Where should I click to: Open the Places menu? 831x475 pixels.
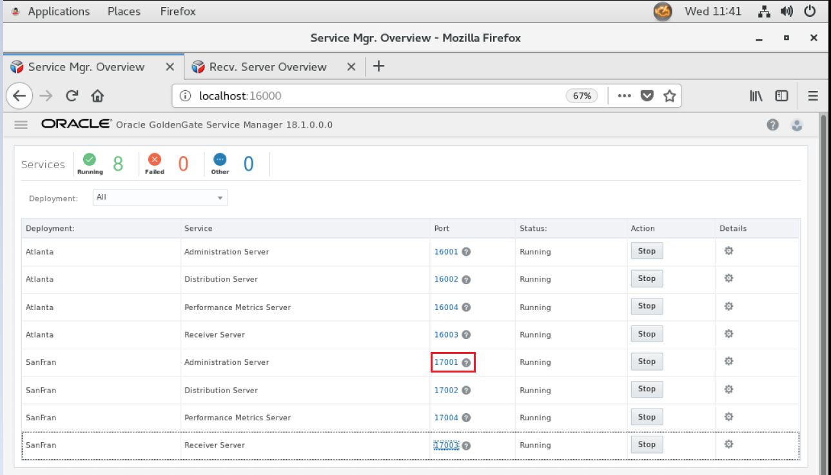[125, 11]
